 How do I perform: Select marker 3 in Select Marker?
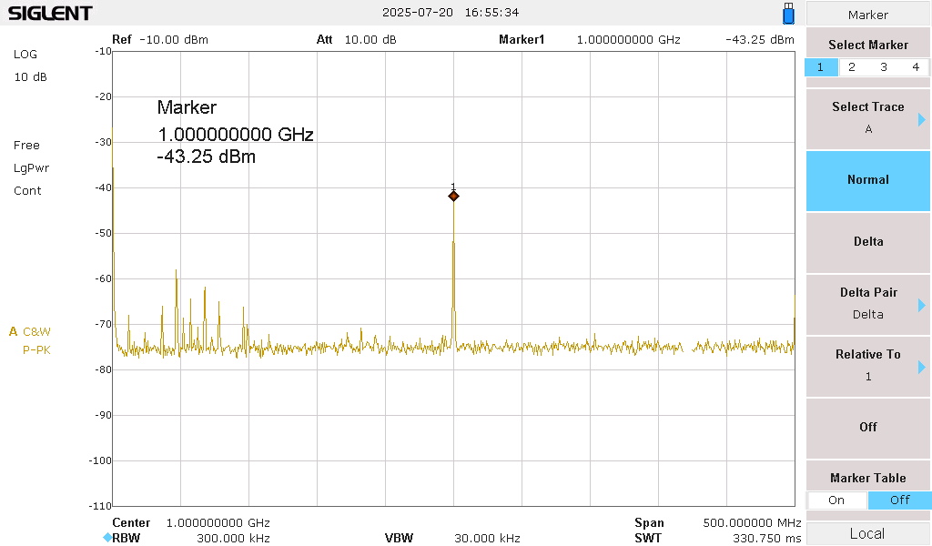tap(884, 67)
